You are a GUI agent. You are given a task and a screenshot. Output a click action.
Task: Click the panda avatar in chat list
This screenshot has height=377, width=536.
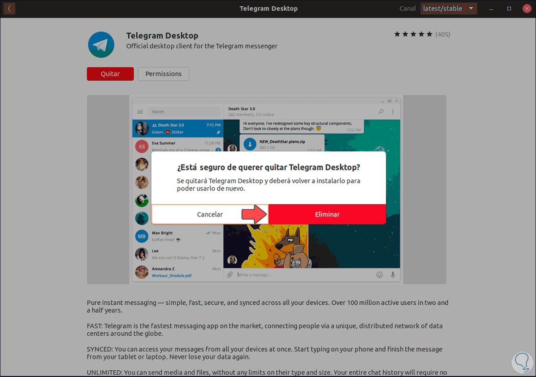click(x=142, y=200)
